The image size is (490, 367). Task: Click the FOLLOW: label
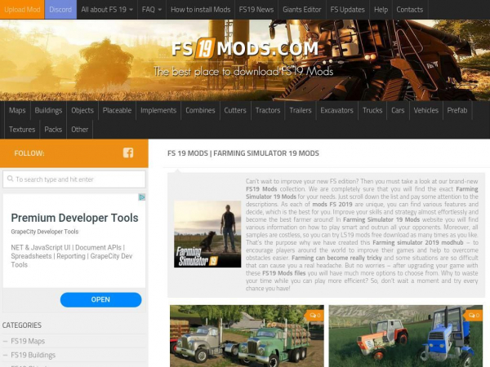tap(29, 153)
